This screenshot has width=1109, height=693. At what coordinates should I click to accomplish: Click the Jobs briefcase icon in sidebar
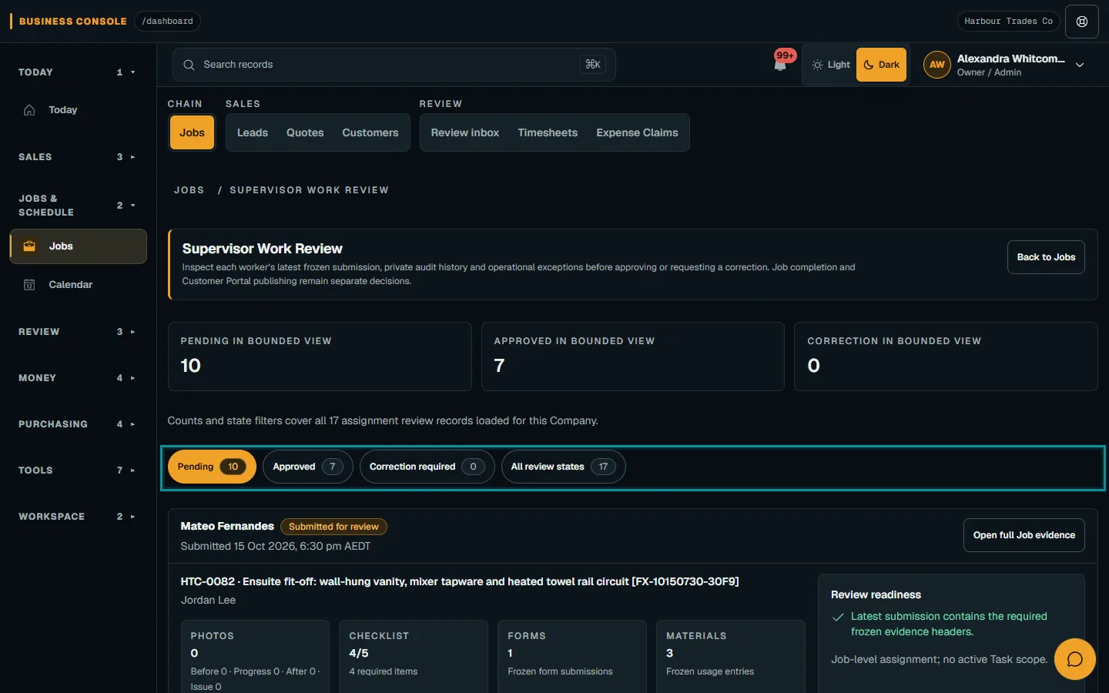coord(29,246)
